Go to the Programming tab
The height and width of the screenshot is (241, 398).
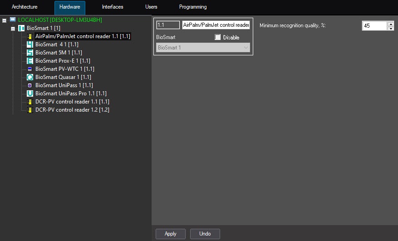(193, 7)
